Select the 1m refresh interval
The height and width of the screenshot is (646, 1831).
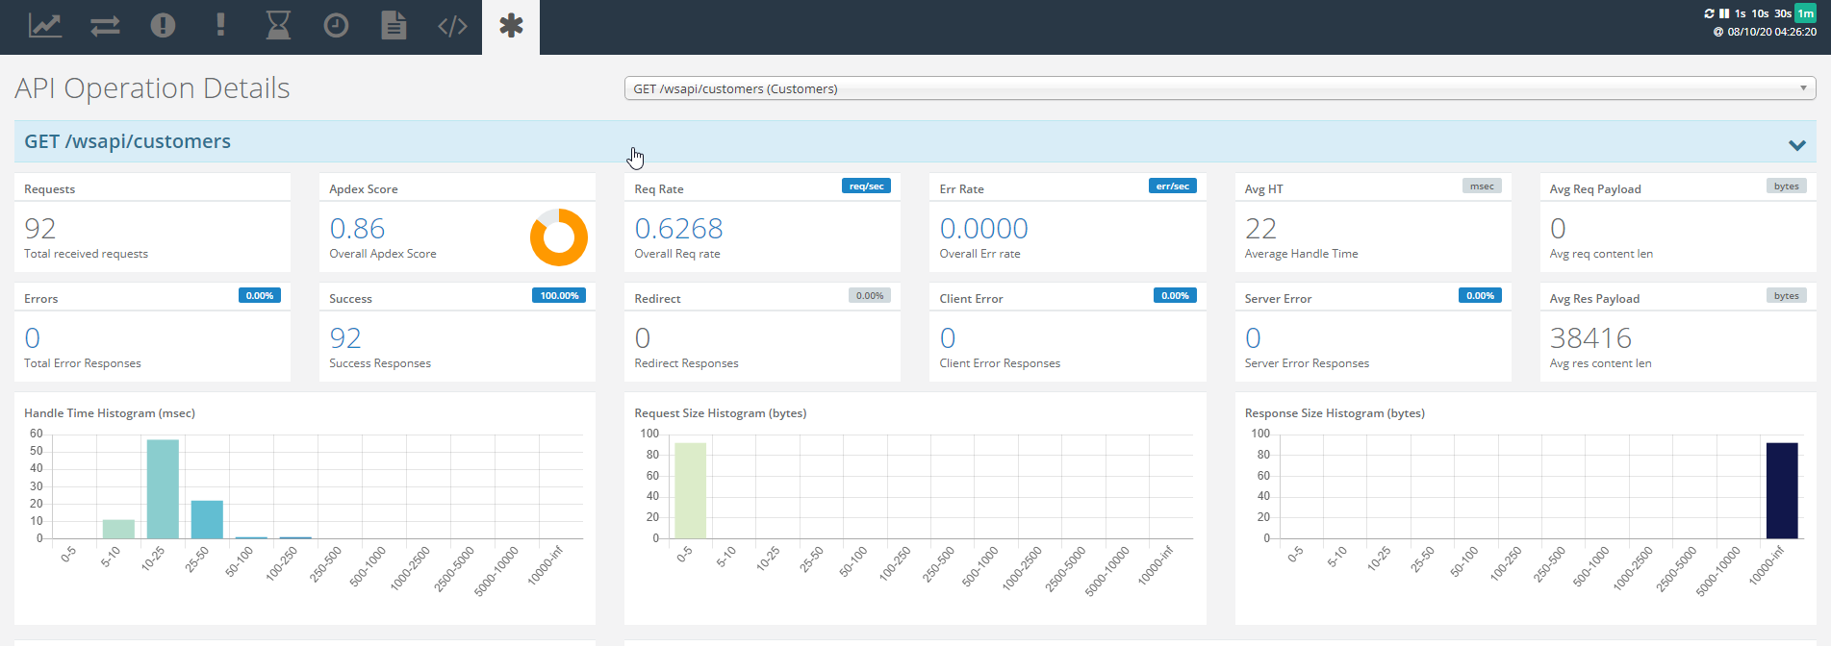1806,13
